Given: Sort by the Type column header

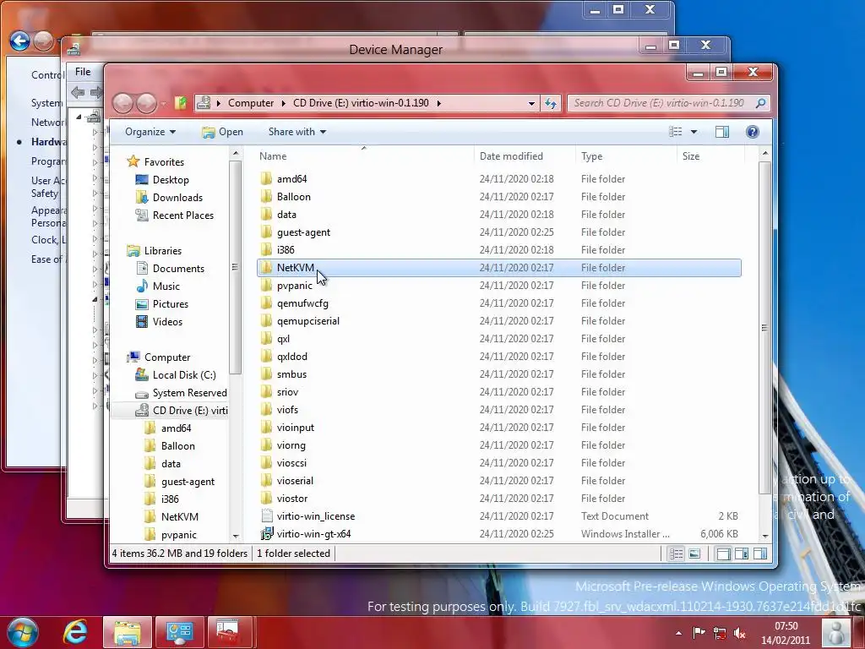Looking at the screenshot, I should (626, 156).
